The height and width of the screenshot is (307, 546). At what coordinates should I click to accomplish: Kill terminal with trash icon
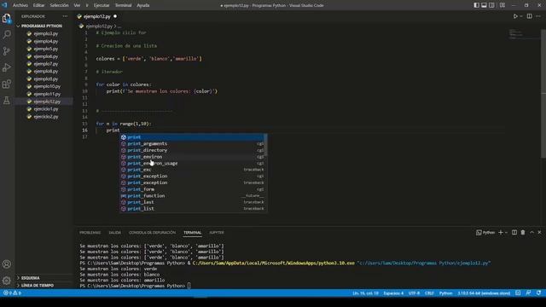point(523,233)
